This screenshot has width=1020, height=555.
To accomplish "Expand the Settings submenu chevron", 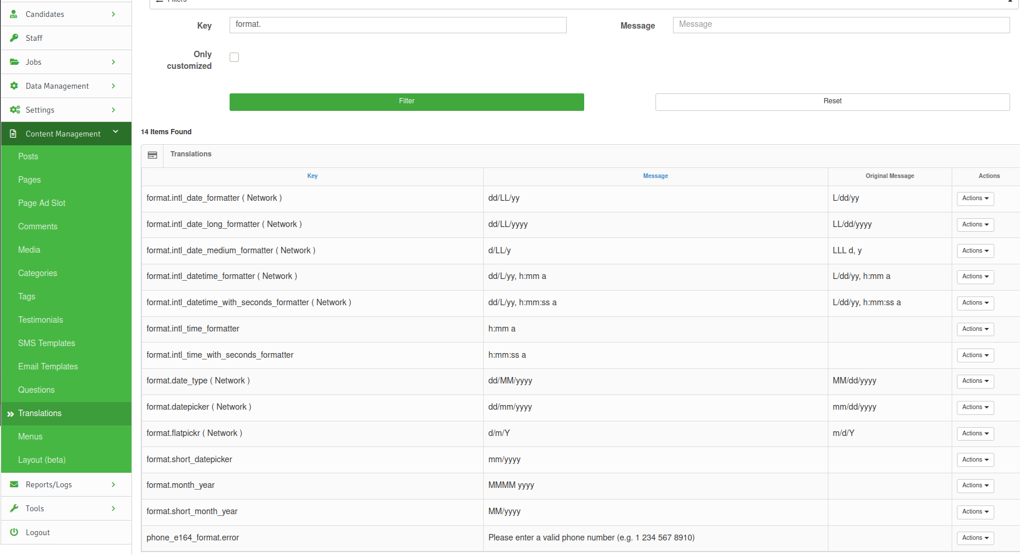I will (113, 110).
